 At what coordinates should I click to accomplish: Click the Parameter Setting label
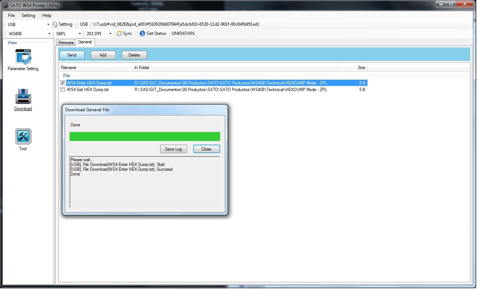coord(23,69)
